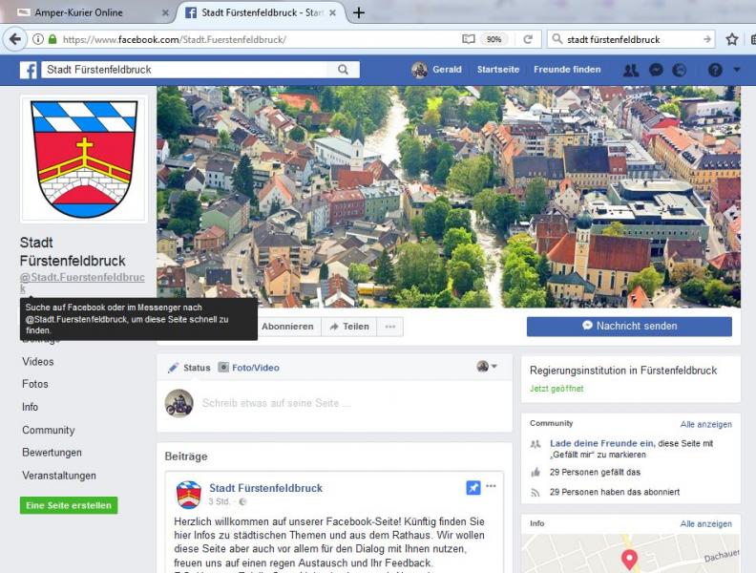Open friend requests icon
756x573 pixels.
631,71
